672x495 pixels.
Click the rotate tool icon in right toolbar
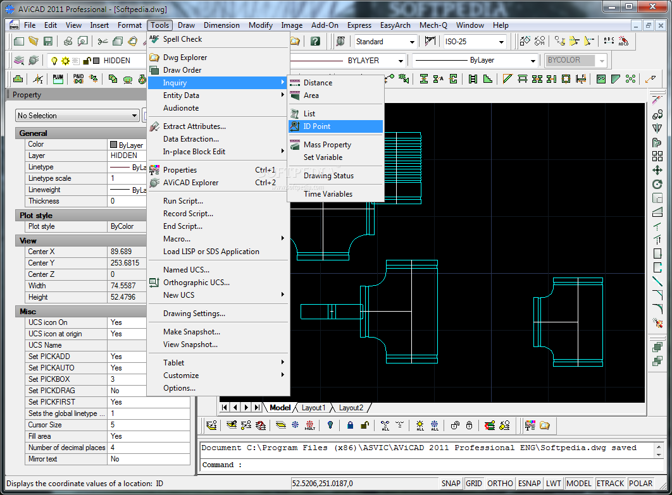click(x=657, y=185)
